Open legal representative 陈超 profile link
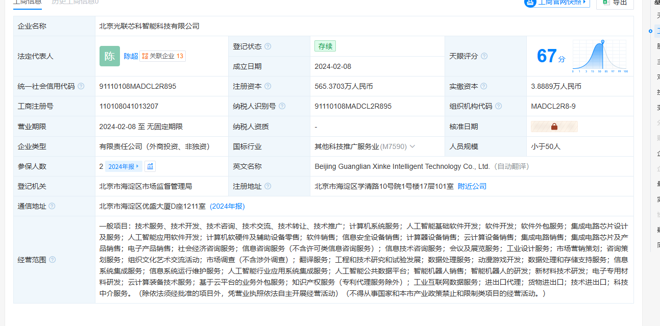660x326 pixels. pyautogui.click(x=131, y=56)
